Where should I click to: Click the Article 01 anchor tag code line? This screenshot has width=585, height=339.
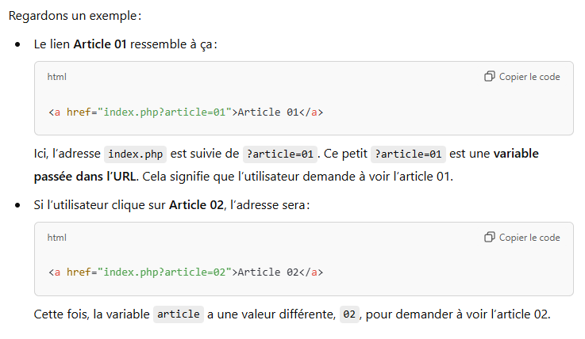click(x=186, y=112)
